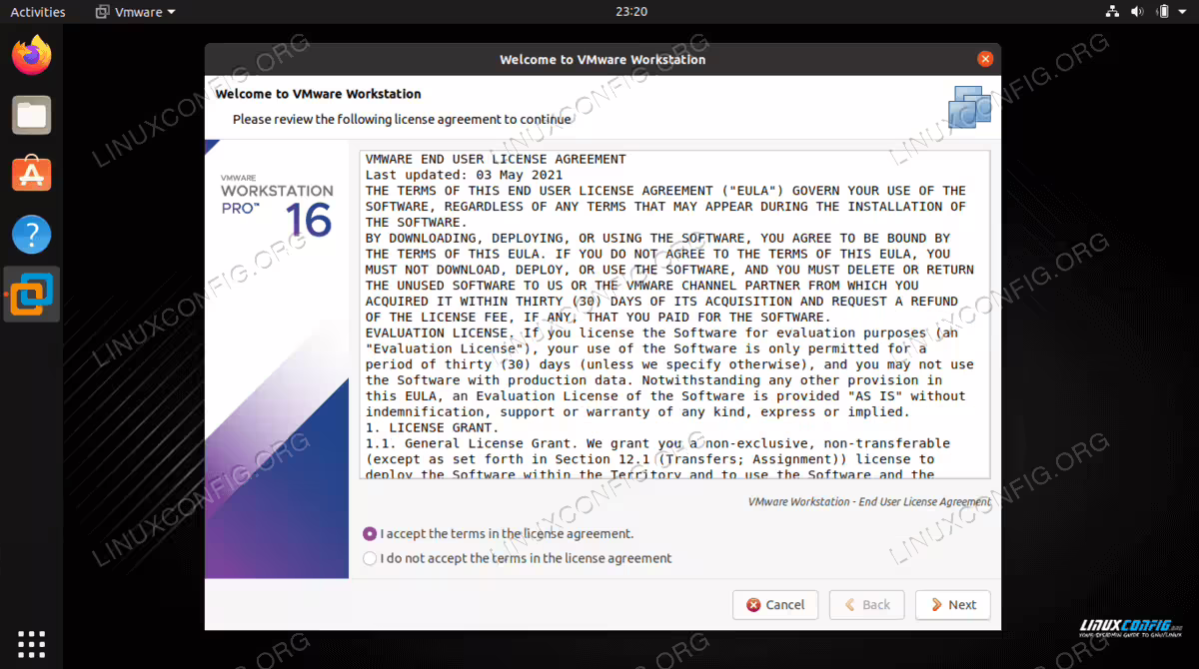Show Applications grid button

[32, 644]
